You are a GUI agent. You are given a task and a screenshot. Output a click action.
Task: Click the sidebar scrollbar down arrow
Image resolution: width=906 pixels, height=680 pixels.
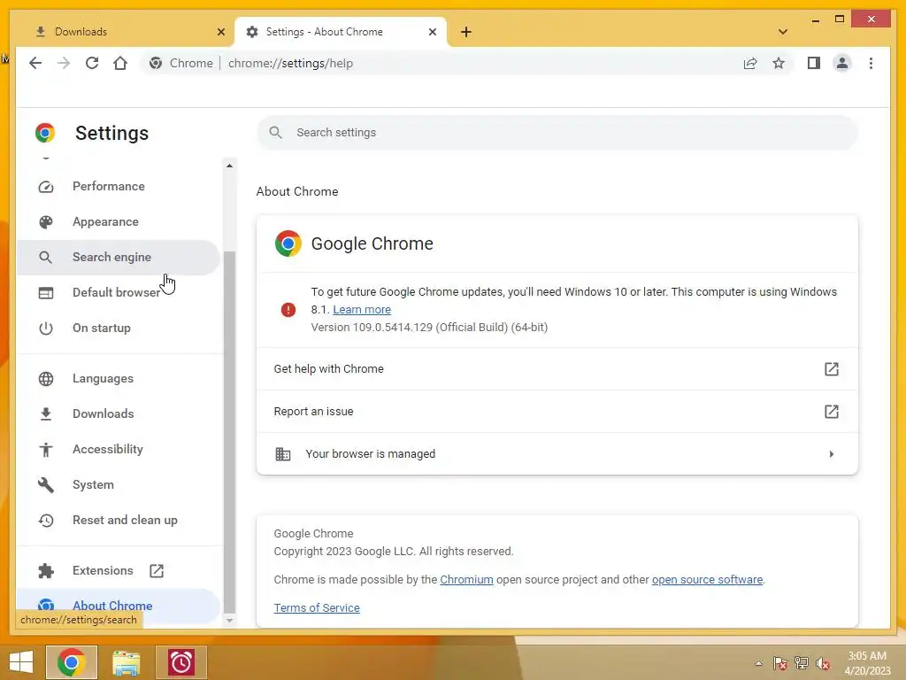pyautogui.click(x=229, y=621)
